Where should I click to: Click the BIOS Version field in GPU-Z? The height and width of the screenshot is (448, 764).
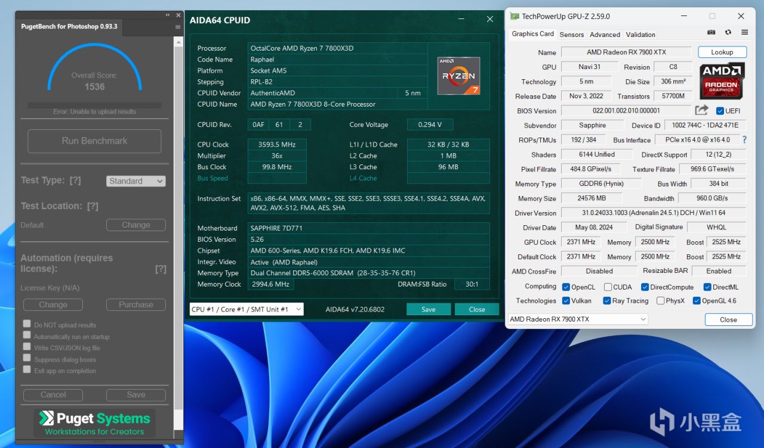click(626, 111)
